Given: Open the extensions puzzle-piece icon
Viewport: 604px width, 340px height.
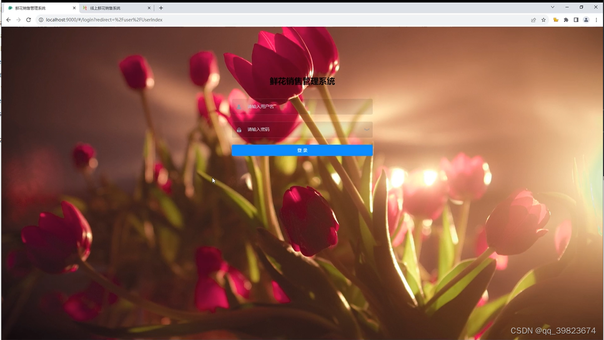Looking at the screenshot, I should [x=566, y=20].
